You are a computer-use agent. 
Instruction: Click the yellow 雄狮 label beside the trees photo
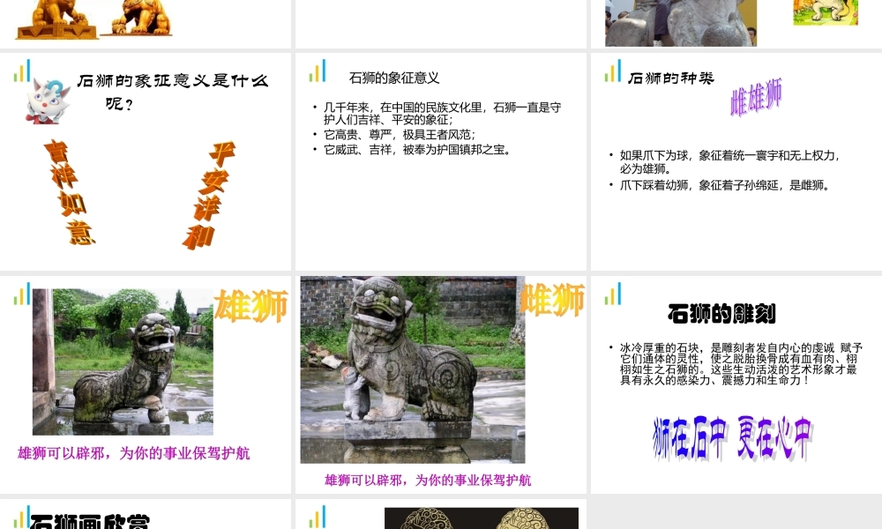250,306
